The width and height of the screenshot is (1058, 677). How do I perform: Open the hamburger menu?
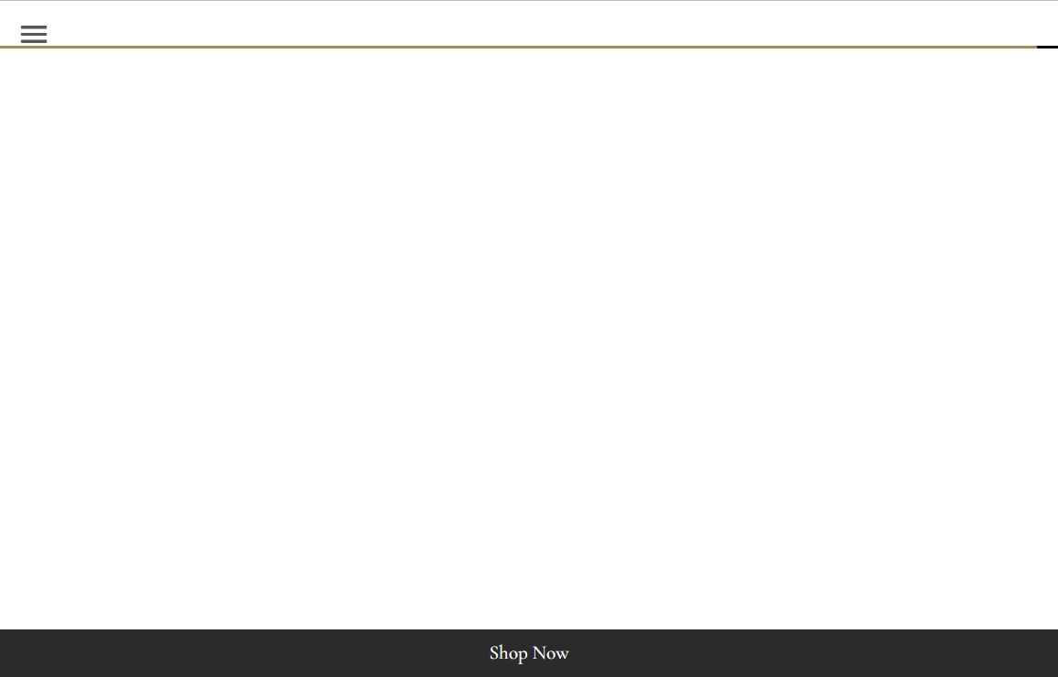pyautogui.click(x=34, y=34)
